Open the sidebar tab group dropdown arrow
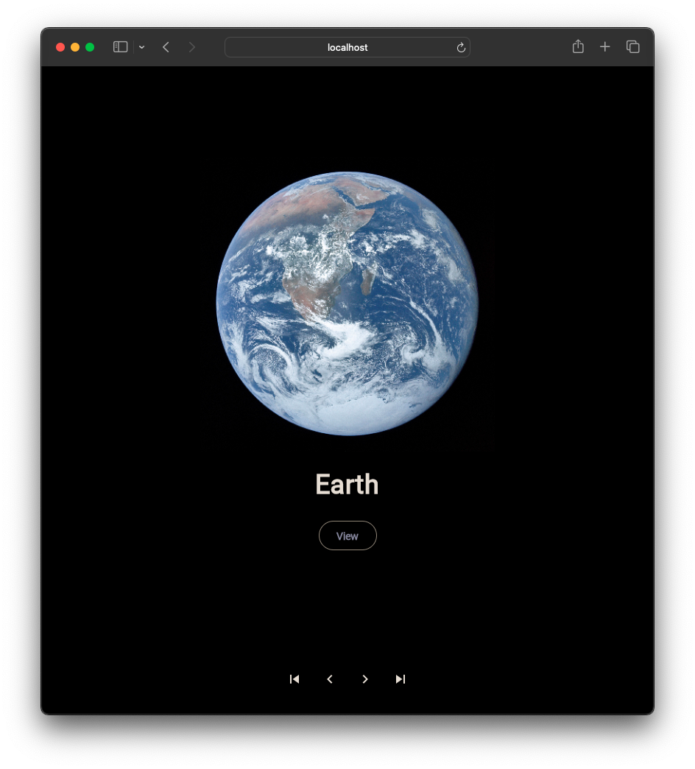The image size is (695, 769). [141, 47]
